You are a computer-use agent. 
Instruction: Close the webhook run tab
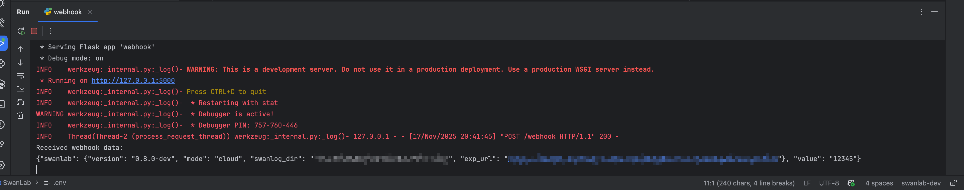(x=90, y=12)
